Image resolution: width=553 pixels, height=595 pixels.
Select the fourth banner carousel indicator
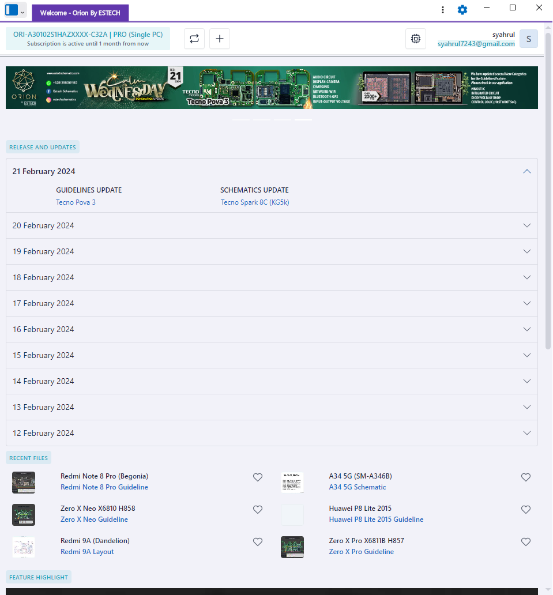[303, 119]
